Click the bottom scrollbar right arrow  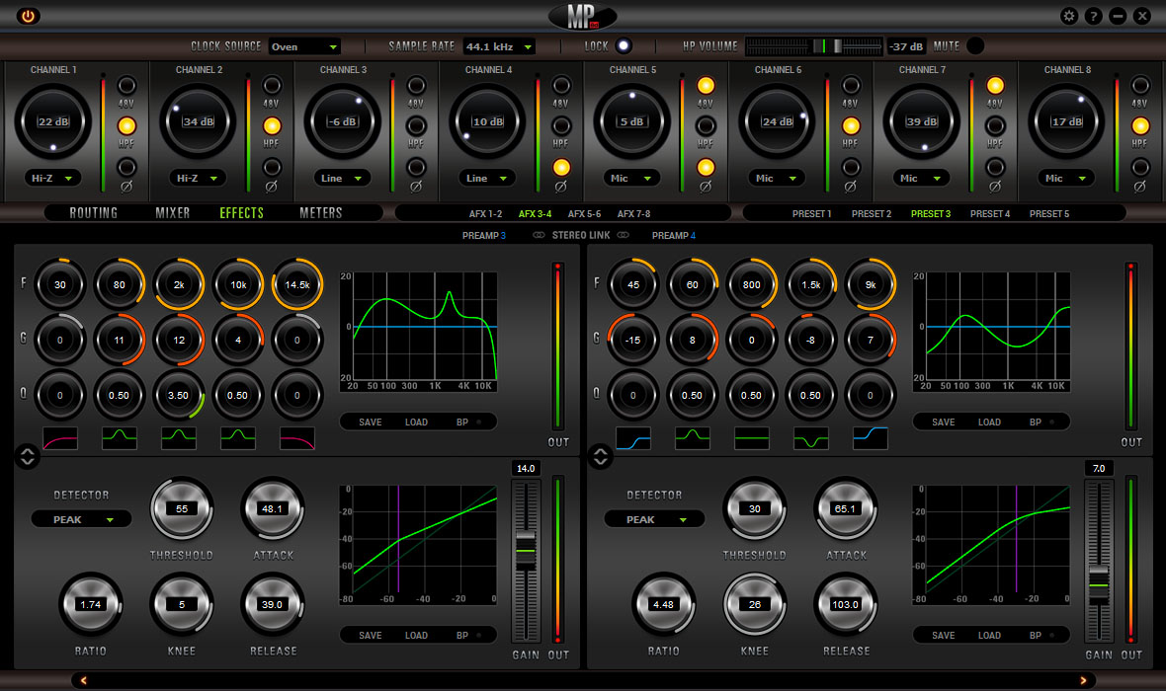pos(1083,680)
